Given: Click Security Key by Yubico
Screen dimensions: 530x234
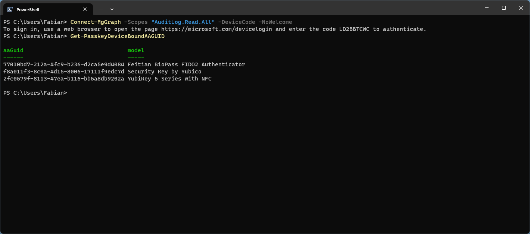Looking at the screenshot, I should [x=165, y=72].
